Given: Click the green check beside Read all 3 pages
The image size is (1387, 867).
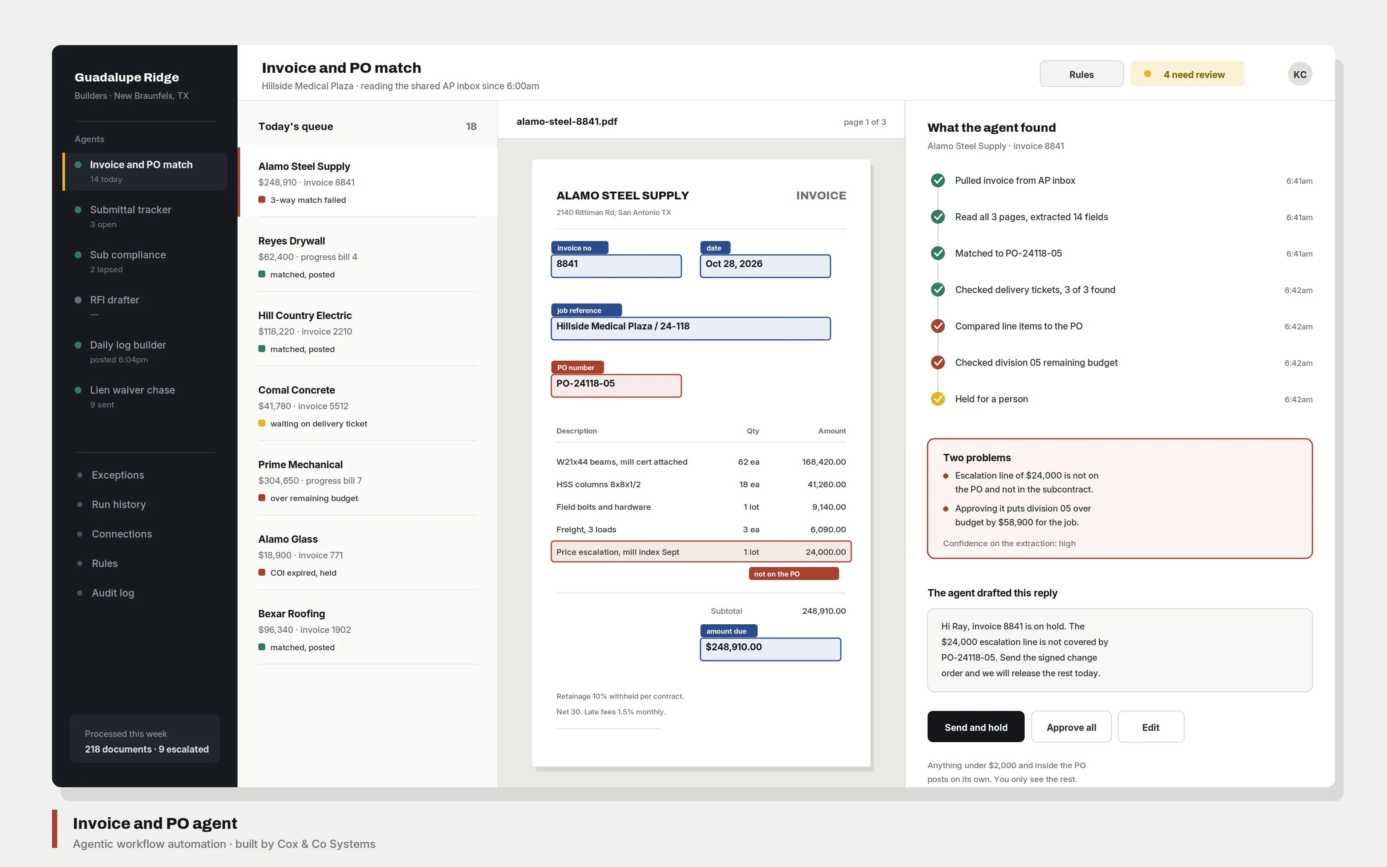Looking at the screenshot, I should coord(938,217).
